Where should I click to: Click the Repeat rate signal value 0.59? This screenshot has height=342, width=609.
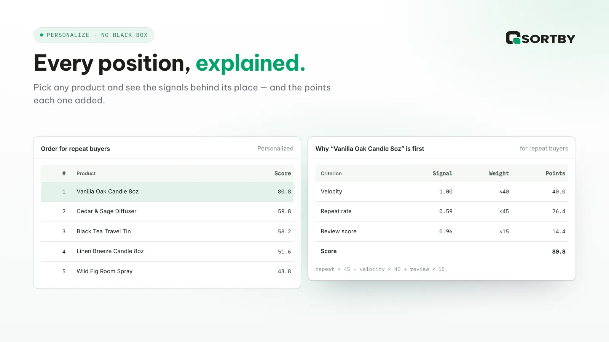tap(446, 212)
